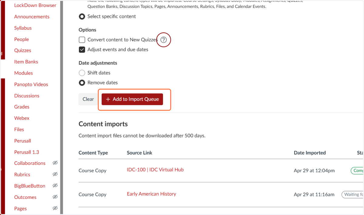
Task: Open the New Quizzes help question-mark icon
Action: click(x=164, y=40)
